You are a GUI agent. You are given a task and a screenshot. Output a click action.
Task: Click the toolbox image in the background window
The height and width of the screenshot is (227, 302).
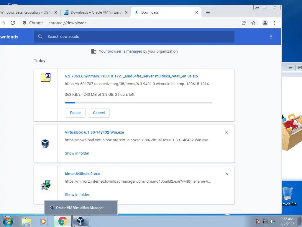(292, 132)
